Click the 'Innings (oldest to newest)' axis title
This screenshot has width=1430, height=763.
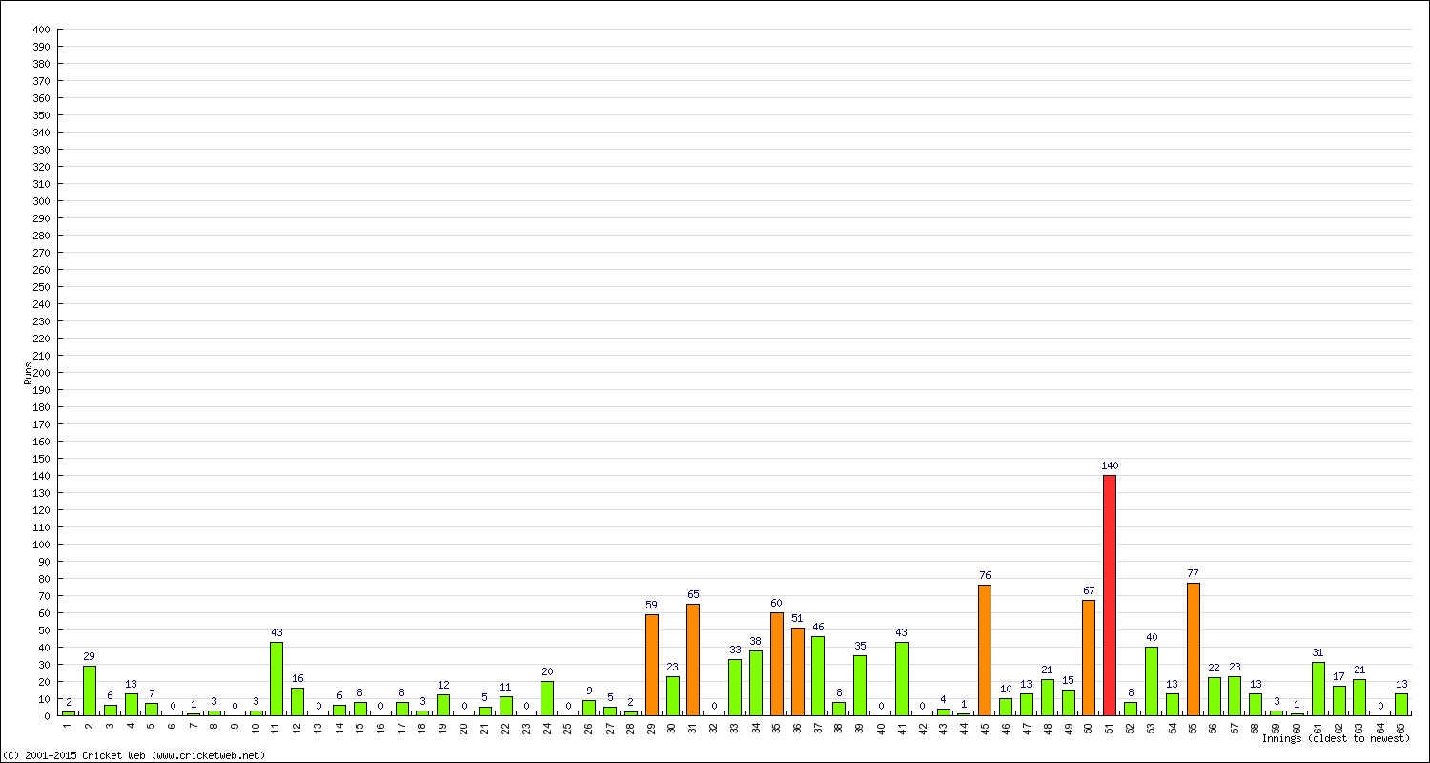1336,739
